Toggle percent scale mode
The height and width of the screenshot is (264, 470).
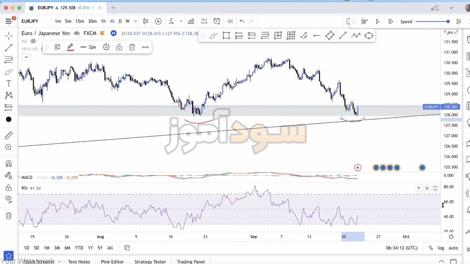pos(431,248)
